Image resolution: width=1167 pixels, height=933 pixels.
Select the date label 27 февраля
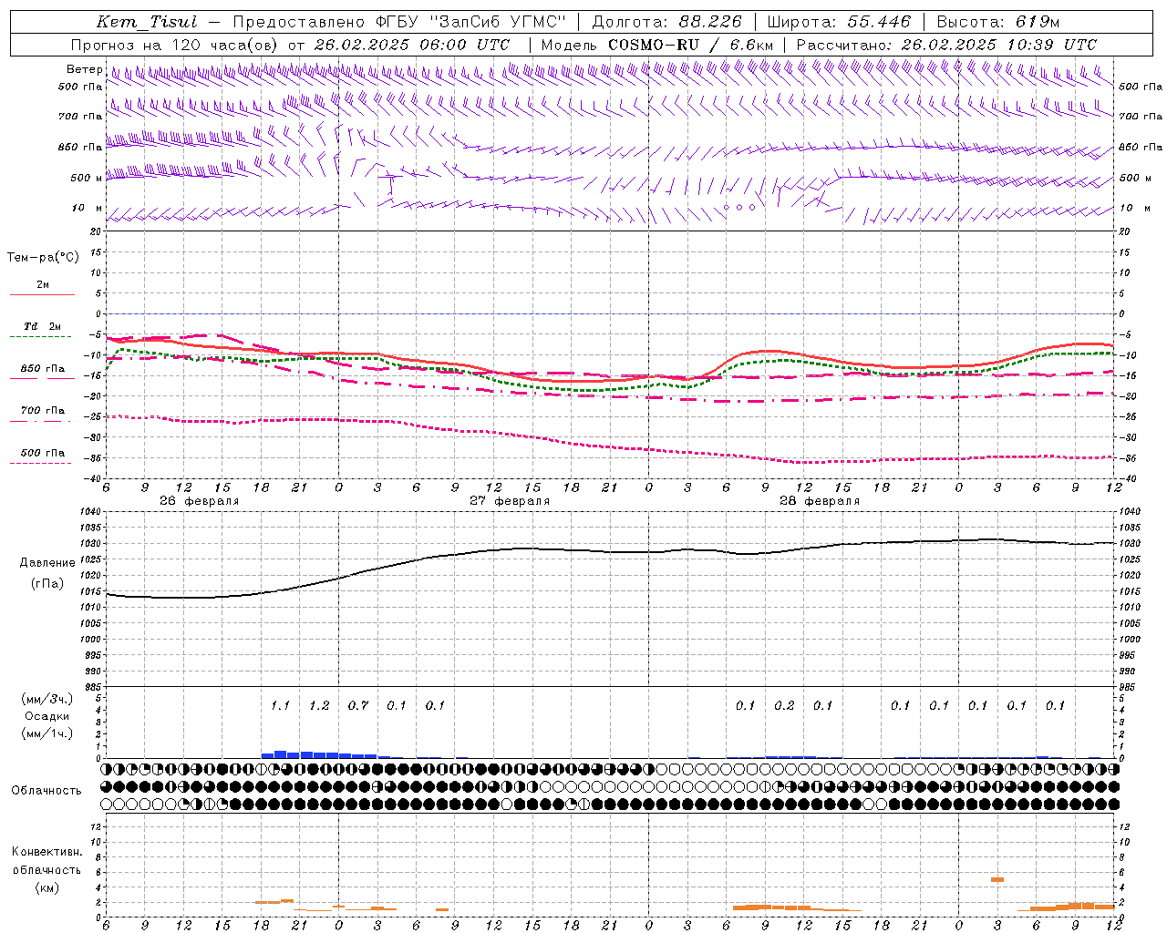coord(510,501)
